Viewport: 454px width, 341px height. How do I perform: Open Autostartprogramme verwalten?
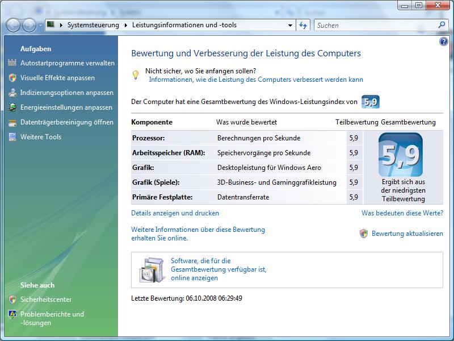click(68, 63)
